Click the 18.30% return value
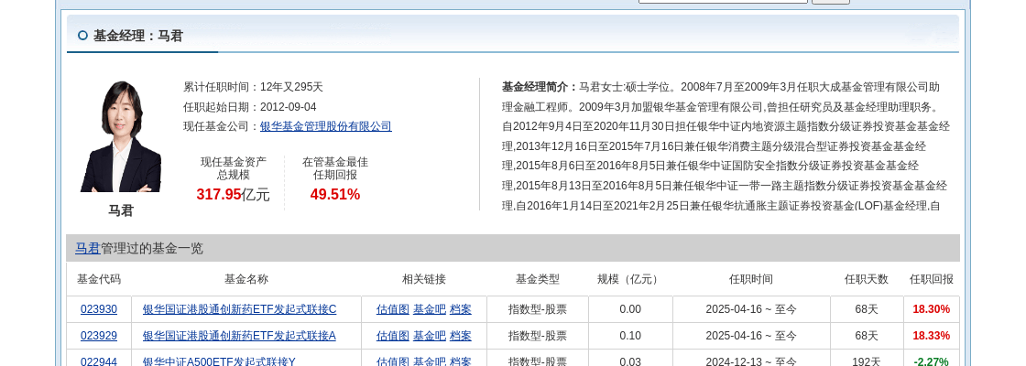Viewport: 1026px width, 366px height. (931, 309)
